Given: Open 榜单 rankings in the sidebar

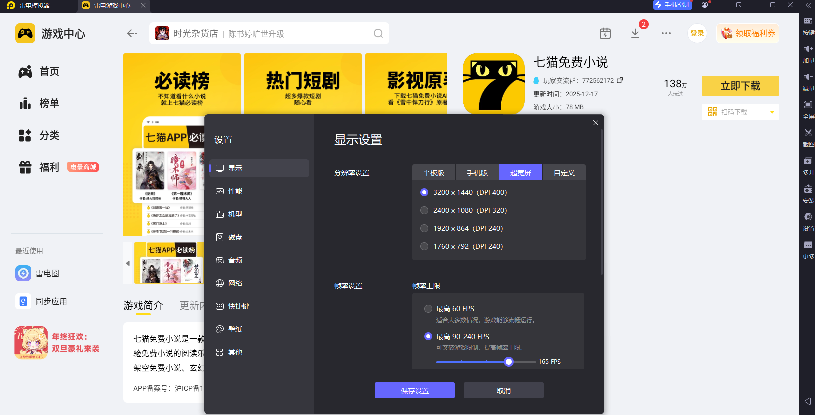Looking at the screenshot, I should point(39,103).
